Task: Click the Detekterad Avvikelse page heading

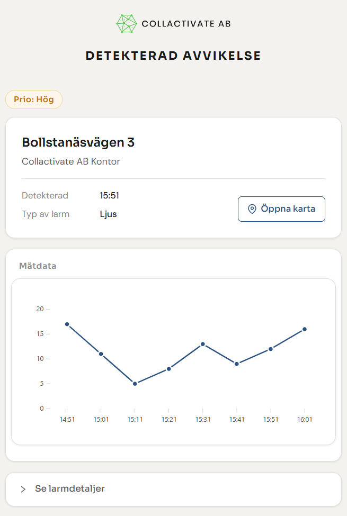Action: pyautogui.click(x=173, y=56)
